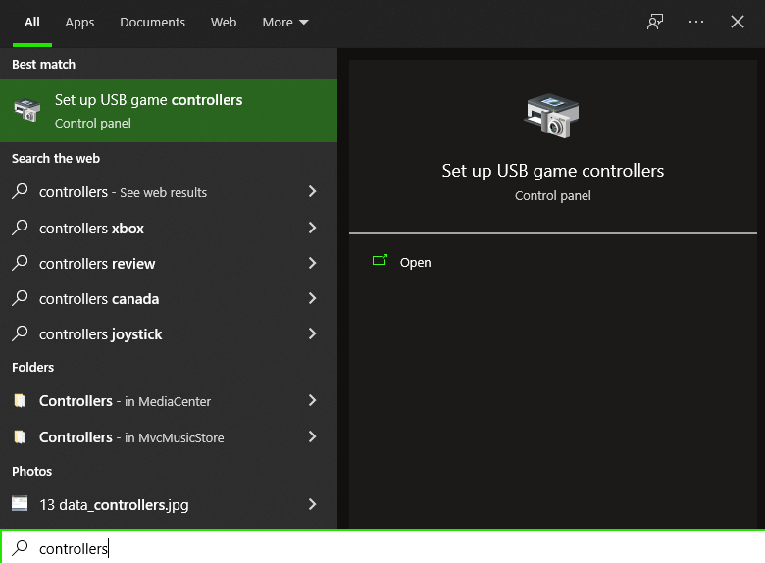The image size is (765, 563).
Task: Click the folder icon beside Controllers in MediaCenter
Action: pyautogui.click(x=20, y=401)
